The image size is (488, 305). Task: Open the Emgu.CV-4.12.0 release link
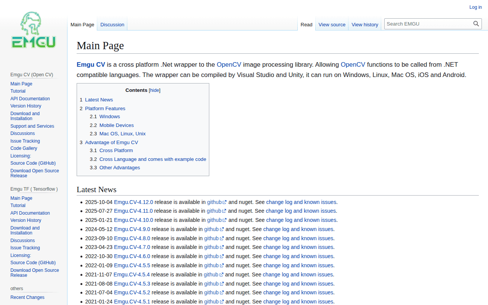tap(133, 202)
